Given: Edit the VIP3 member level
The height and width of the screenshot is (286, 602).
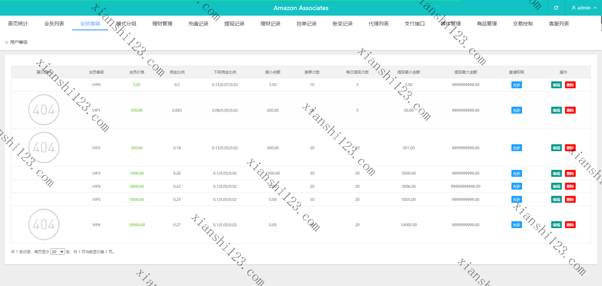Looking at the screenshot, I should 556,173.
